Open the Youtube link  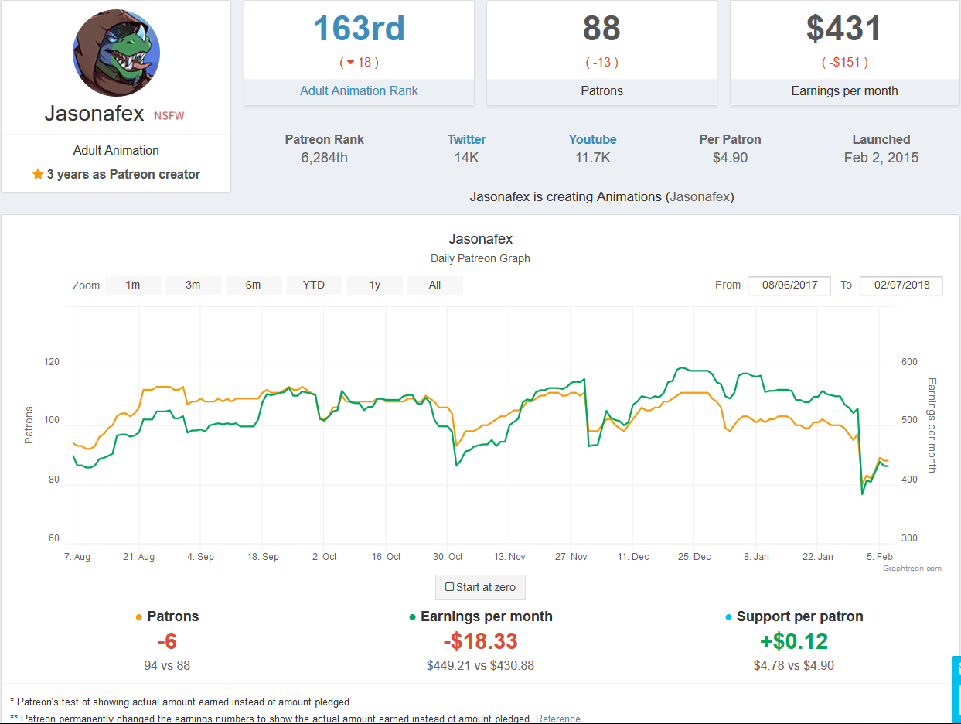(x=593, y=140)
